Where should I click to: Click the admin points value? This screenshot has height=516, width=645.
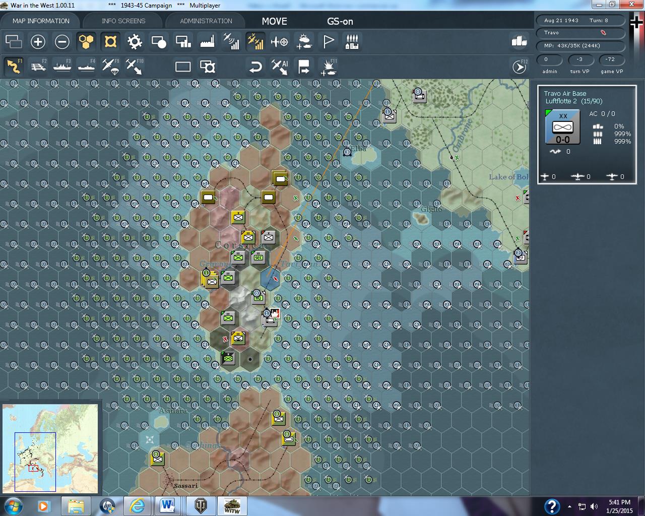click(x=549, y=59)
